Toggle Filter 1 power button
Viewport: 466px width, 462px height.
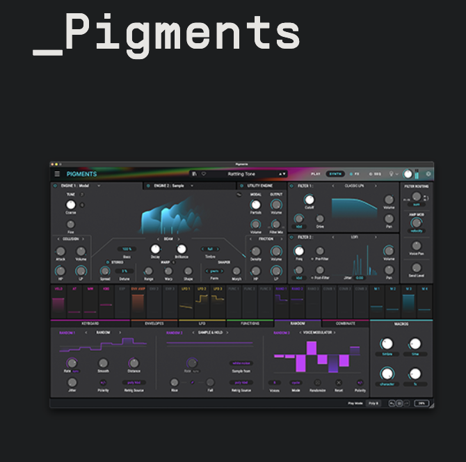pyautogui.click(x=291, y=186)
